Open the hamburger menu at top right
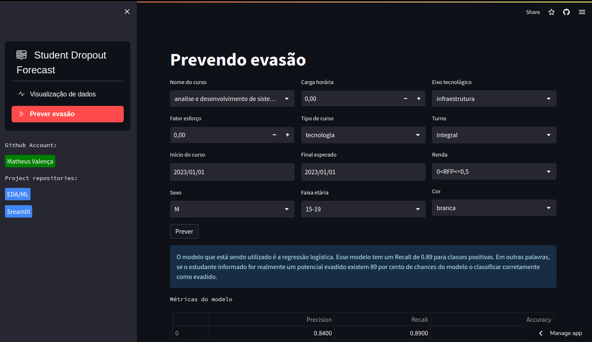Image resolution: width=592 pixels, height=342 pixels. click(582, 12)
